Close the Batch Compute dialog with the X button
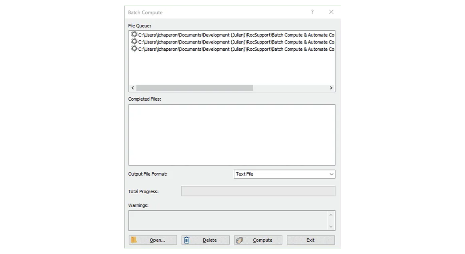Screen dimensions: 465x254 (331, 12)
